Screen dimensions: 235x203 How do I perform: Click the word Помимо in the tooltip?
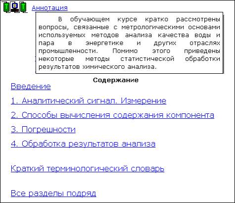[x=125, y=51]
